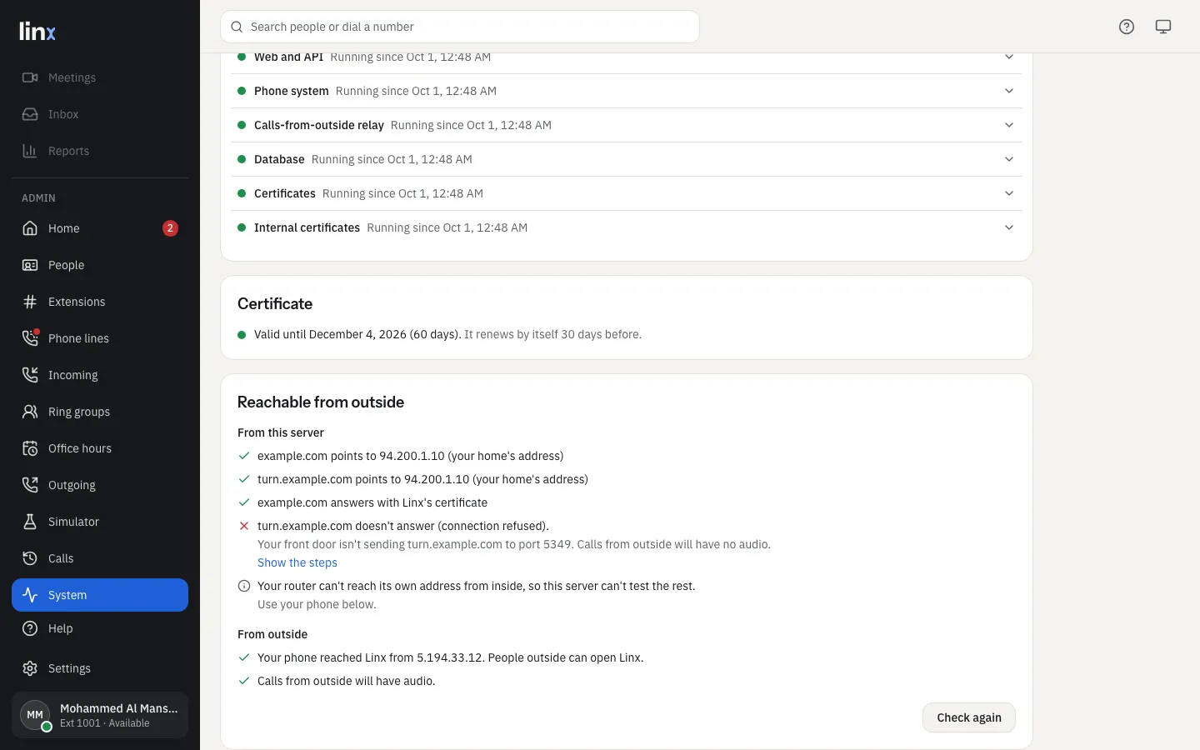Open the Show the steps link

(297, 562)
